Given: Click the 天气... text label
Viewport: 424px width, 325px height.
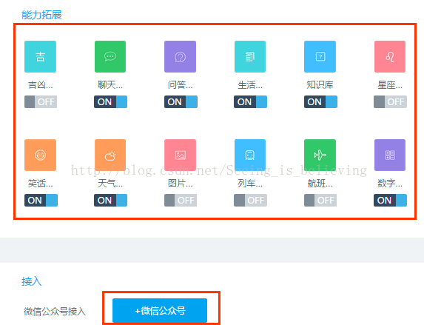Looking at the screenshot, I should [110, 183].
